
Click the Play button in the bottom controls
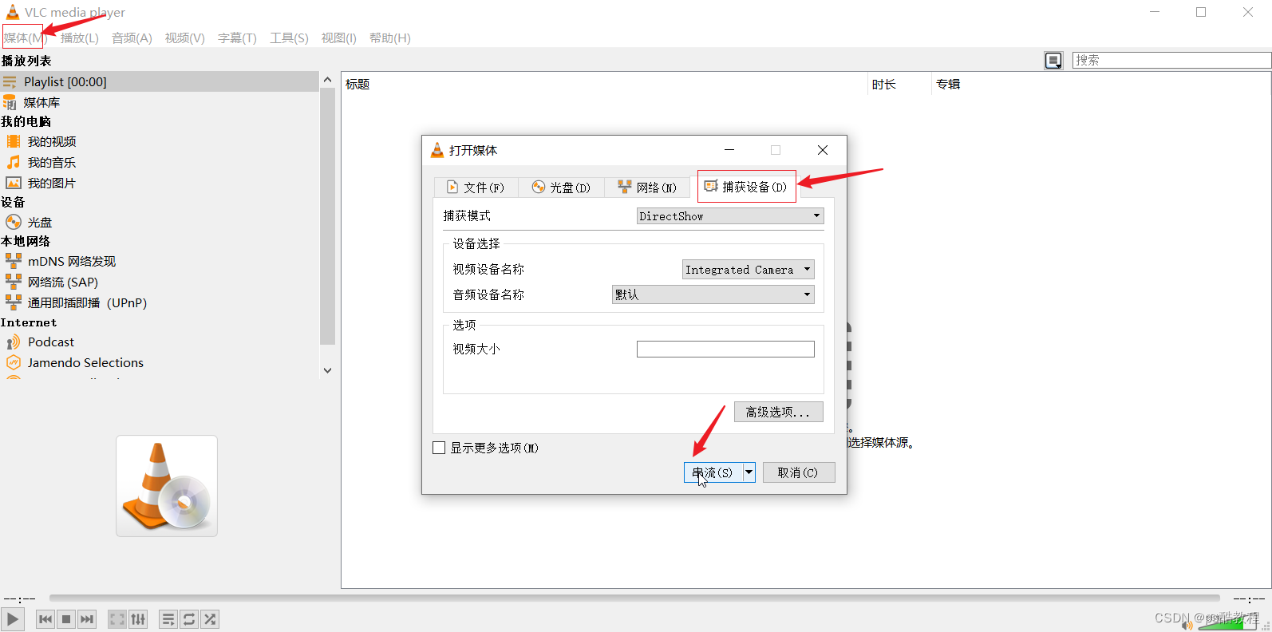click(13, 619)
